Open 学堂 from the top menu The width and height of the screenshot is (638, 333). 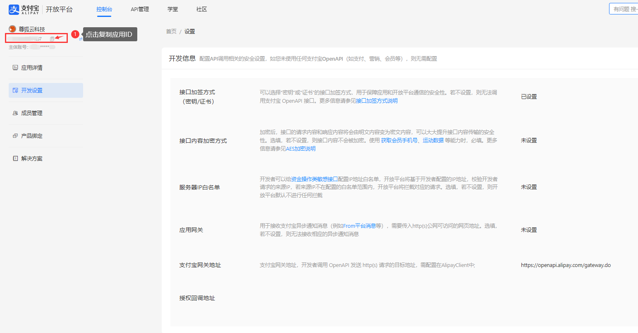click(173, 9)
